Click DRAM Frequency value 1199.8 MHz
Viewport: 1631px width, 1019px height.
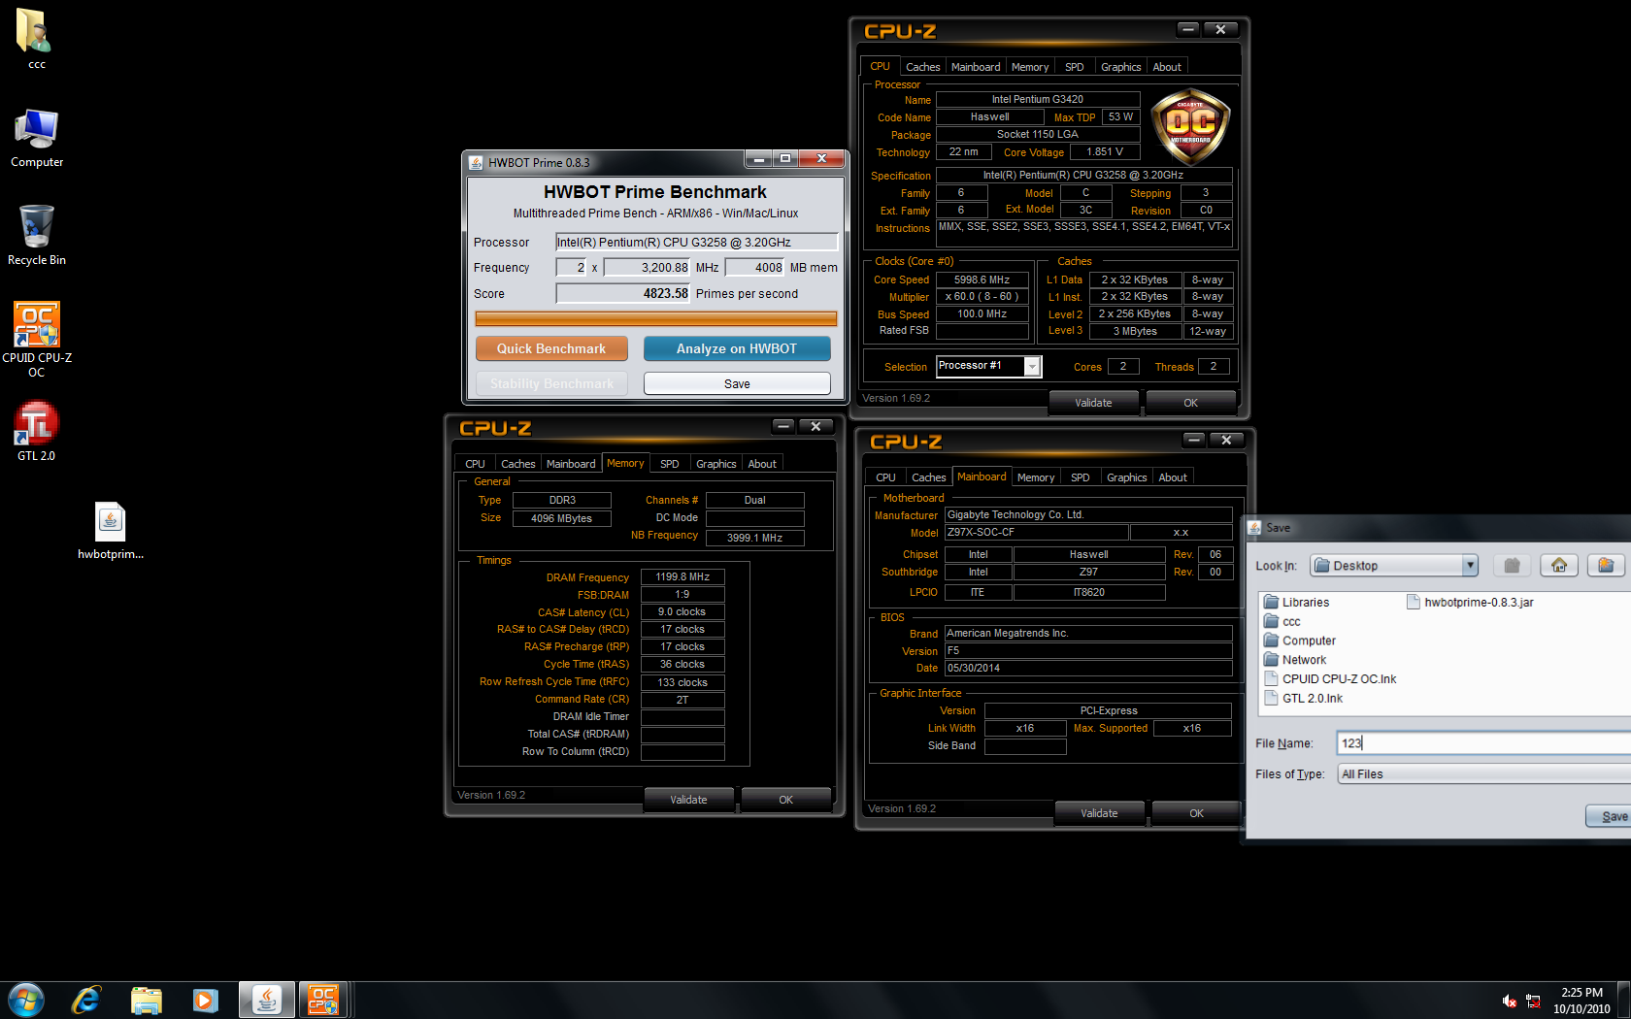point(682,576)
